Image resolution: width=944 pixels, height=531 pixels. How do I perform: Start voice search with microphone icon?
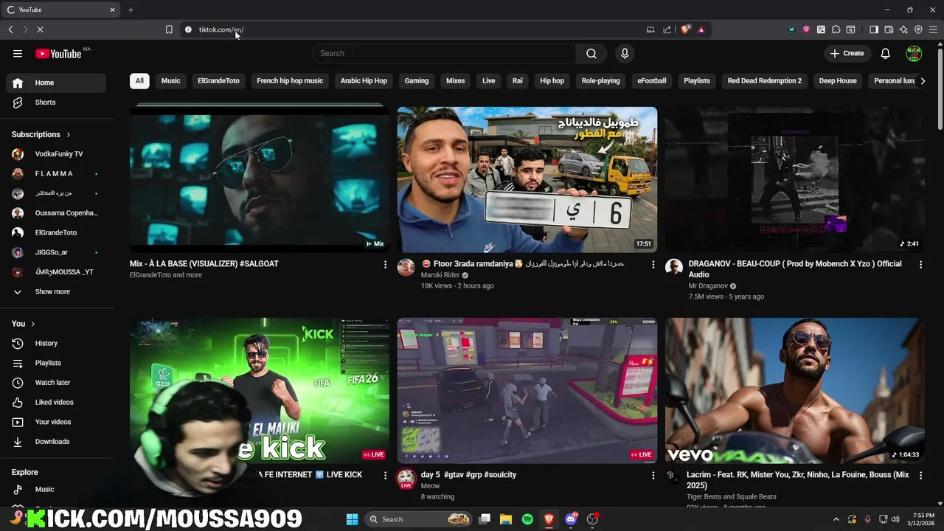[625, 53]
